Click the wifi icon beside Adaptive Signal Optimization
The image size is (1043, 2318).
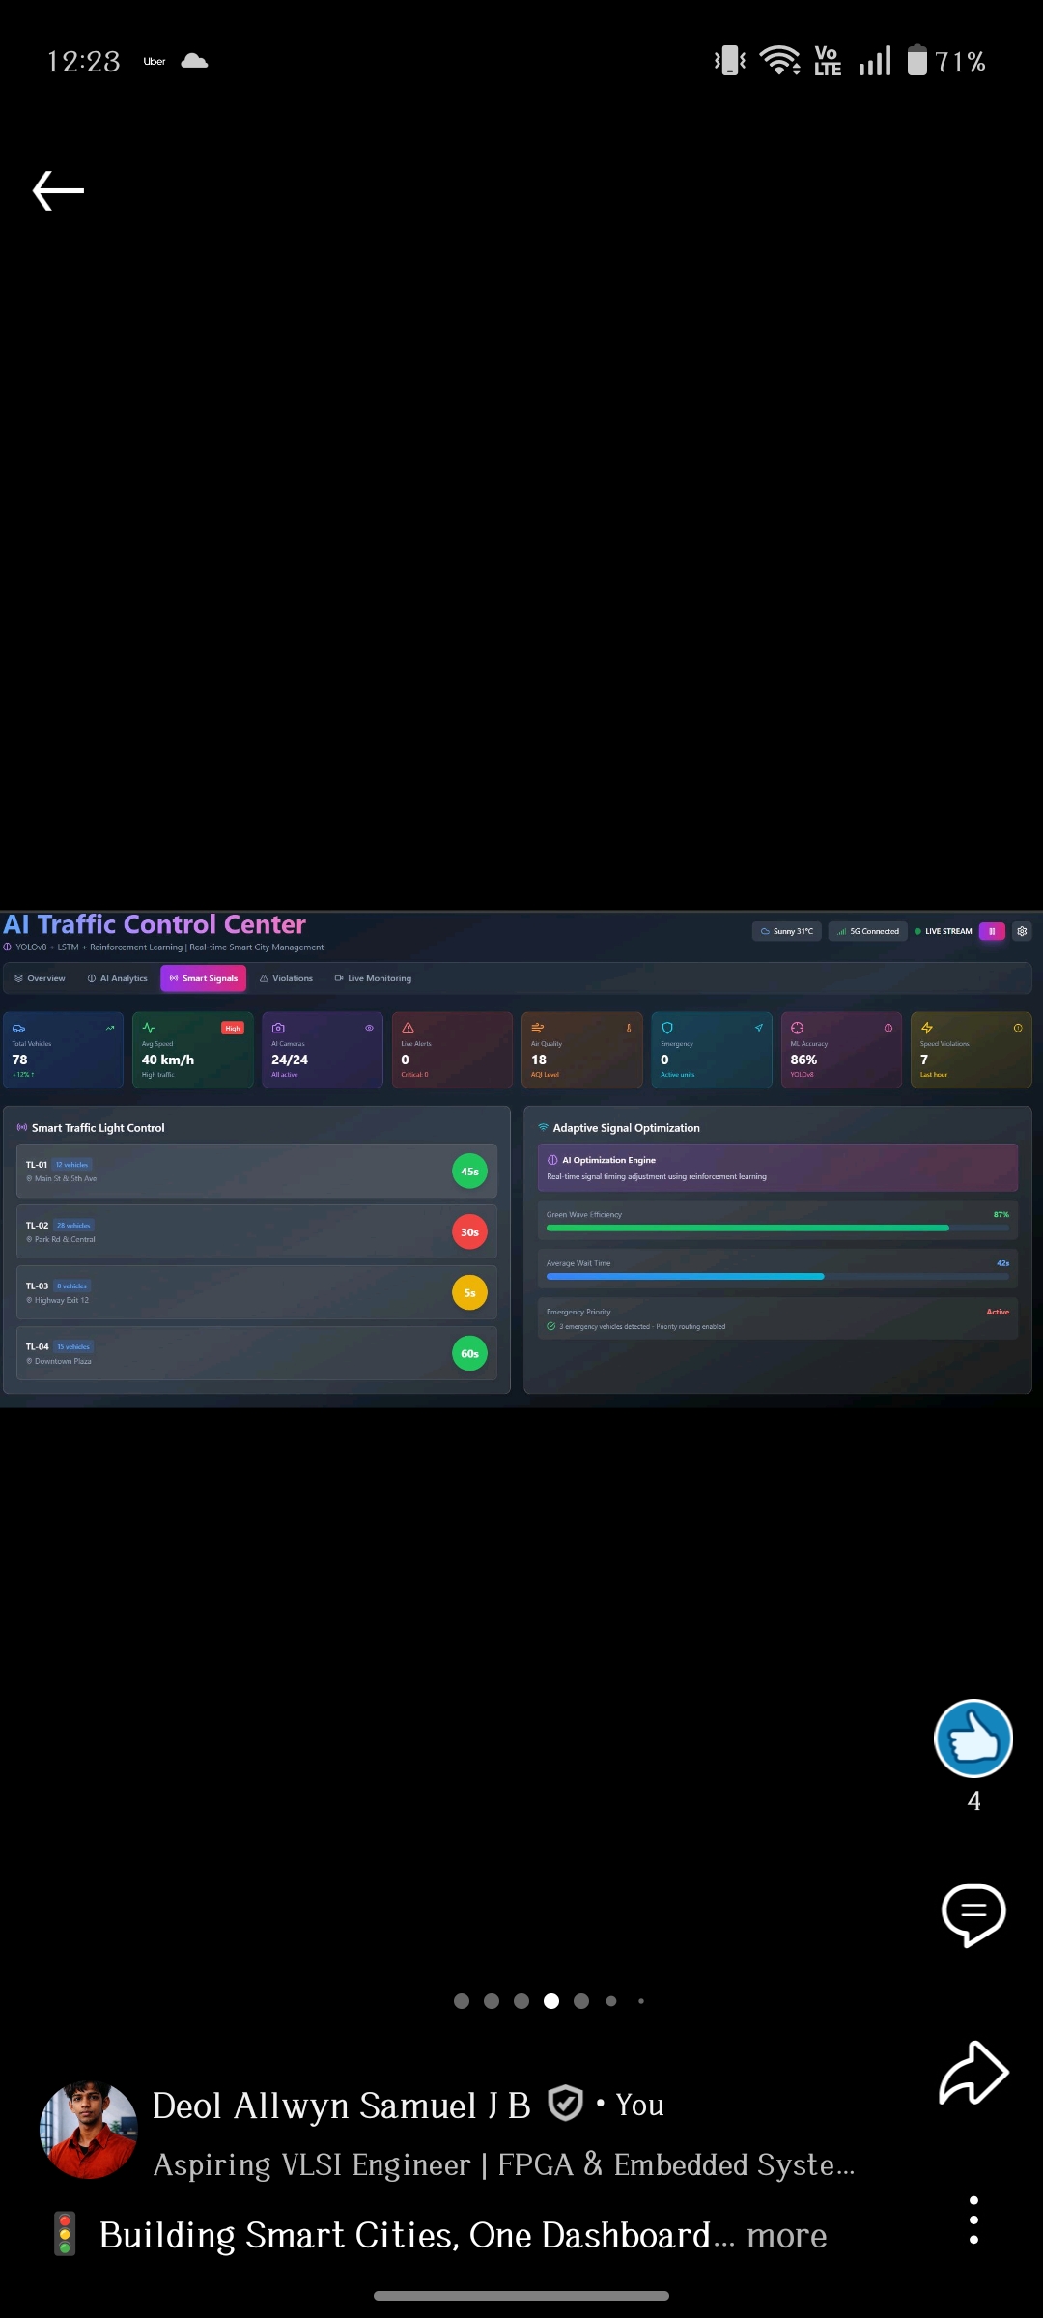click(543, 1127)
